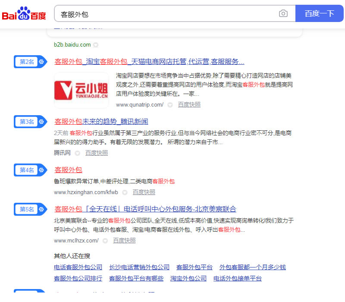Image resolution: width=345 pixels, height=302 pixels.
Task: Click the Baidu logo
Action: (x=24, y=13)
